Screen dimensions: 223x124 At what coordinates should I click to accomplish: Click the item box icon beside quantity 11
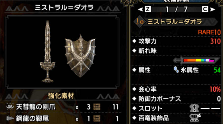pos(97,107)
